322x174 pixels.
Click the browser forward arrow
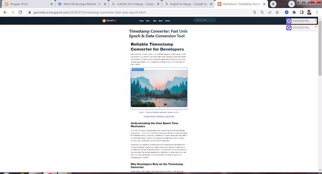(13, 12)
